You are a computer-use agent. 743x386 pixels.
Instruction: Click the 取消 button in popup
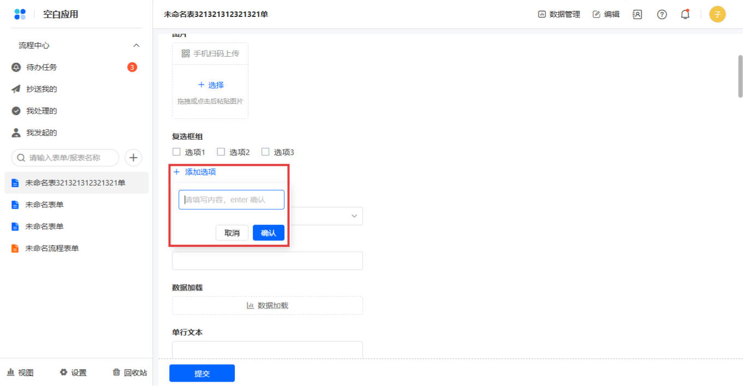[x=232, y=233]
